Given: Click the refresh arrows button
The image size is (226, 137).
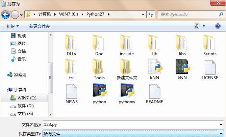Looking at the screenshot, I should pyautogui.click(x=151, y=14).
